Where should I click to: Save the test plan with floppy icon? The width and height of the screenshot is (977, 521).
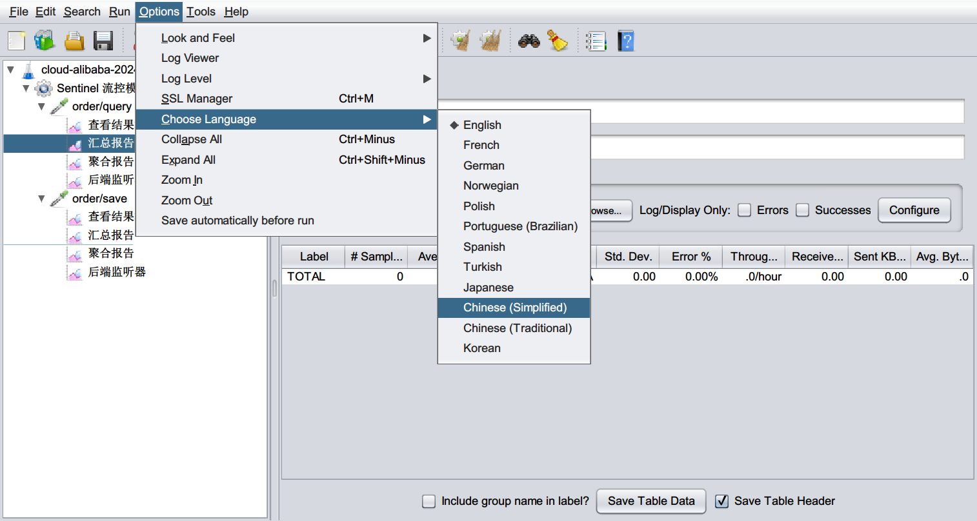click(103, 41)
